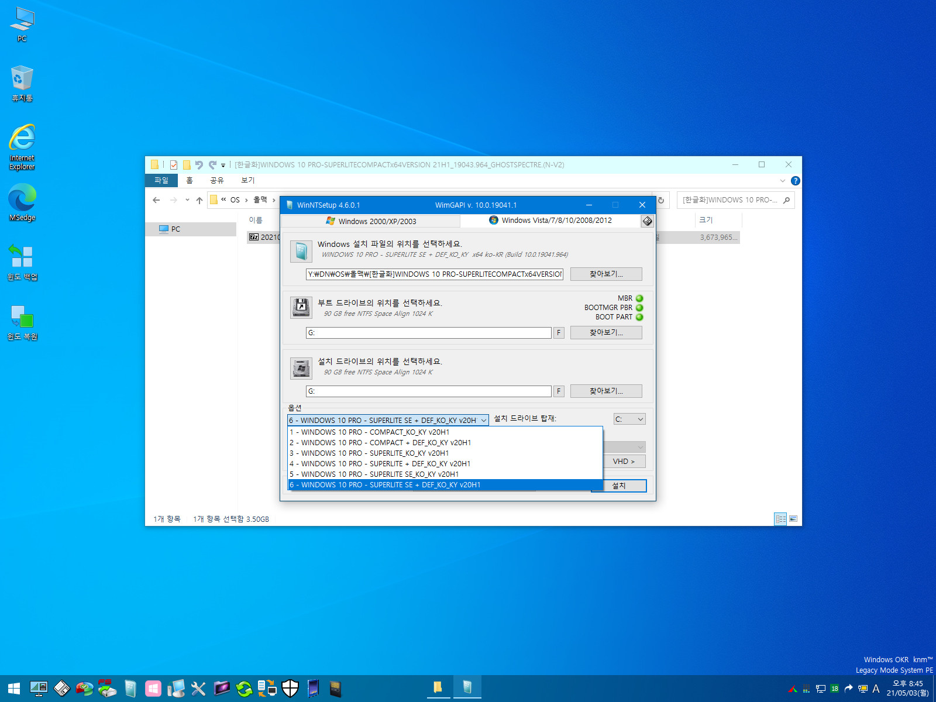This screenshot has width=936, height=702.
Task: Select option 6 - SUPERLITE SE + DEF_KO_KY
Action: (x=445, y=485)
